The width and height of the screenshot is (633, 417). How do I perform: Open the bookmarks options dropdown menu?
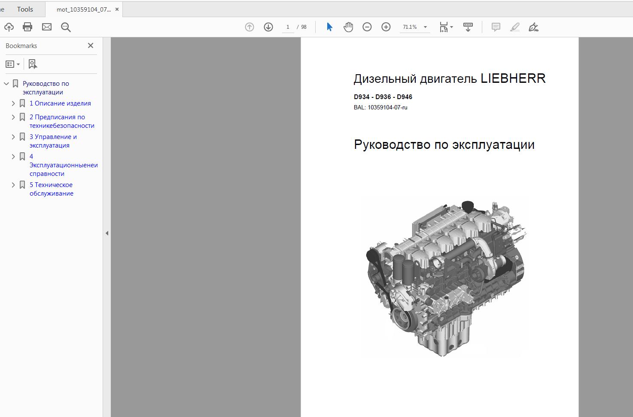click(12, 64)
